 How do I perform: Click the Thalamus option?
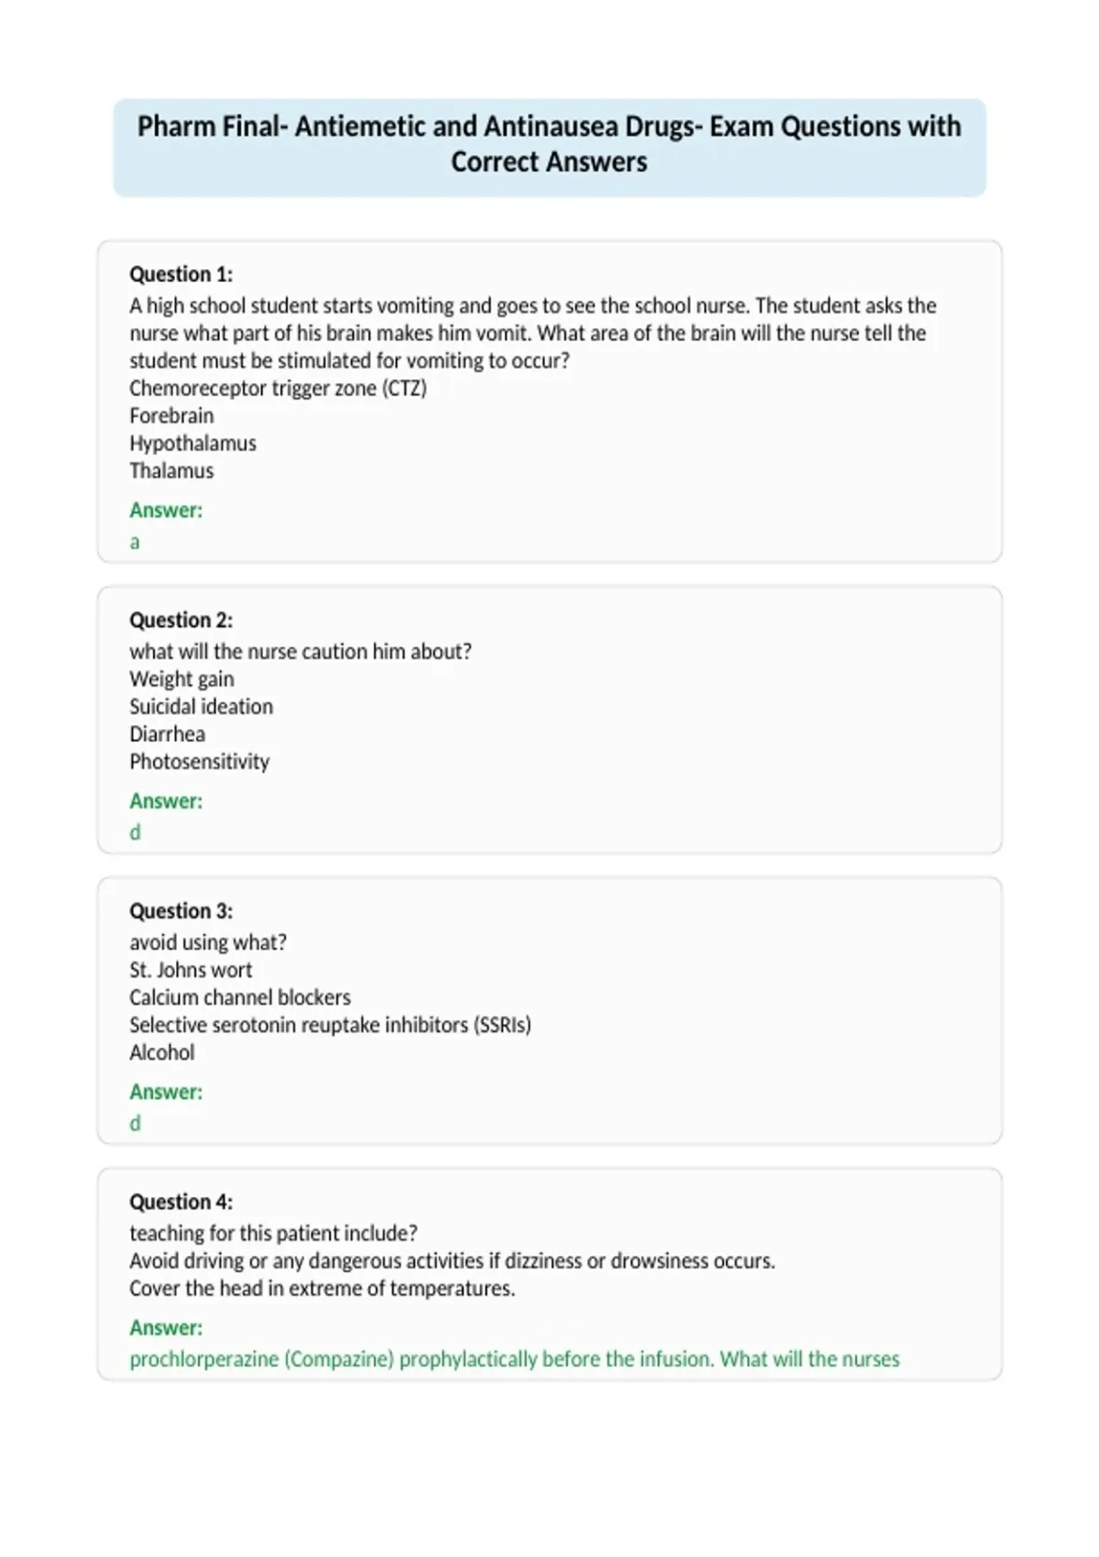tap(171, 471)
